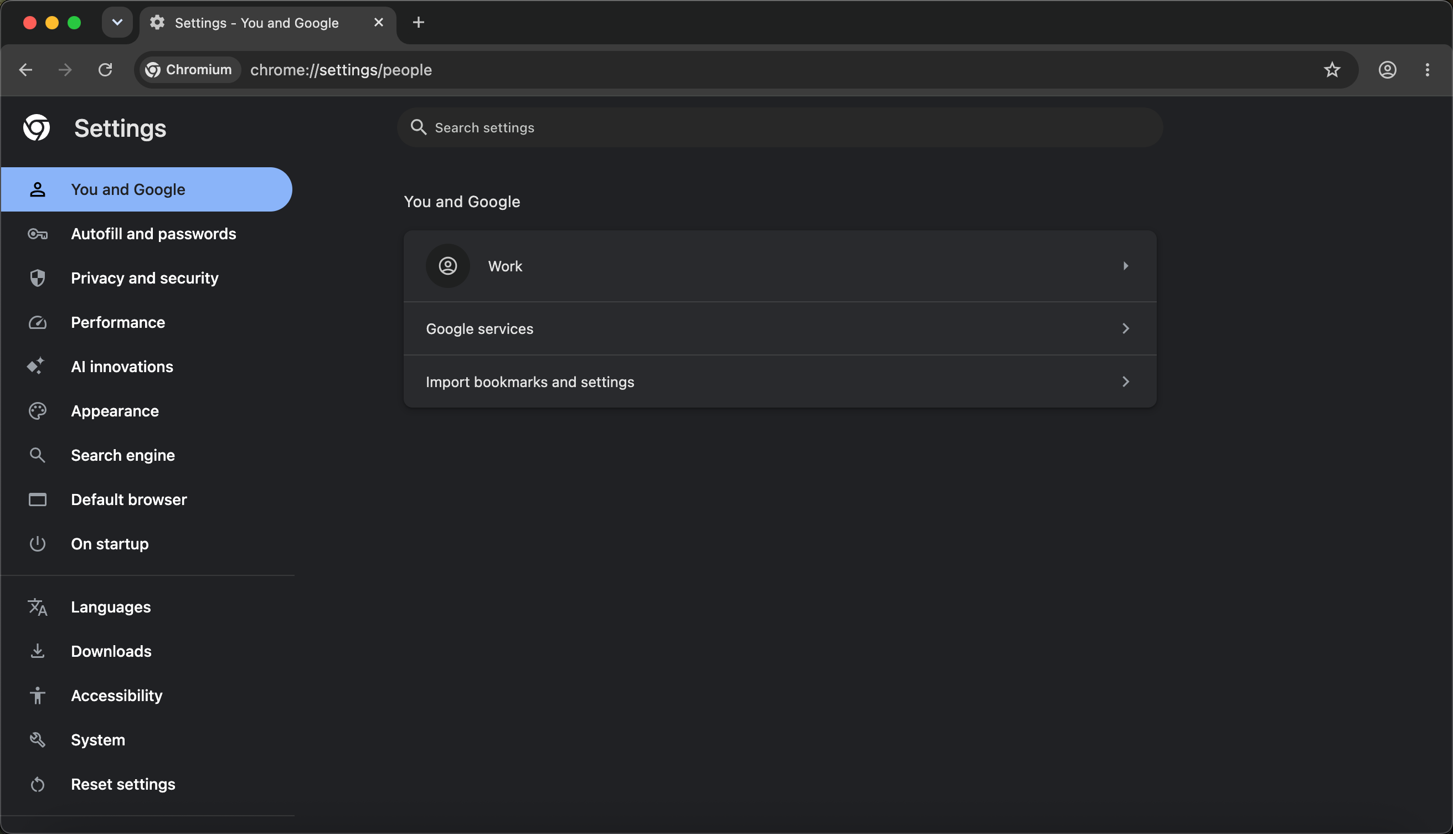Reload the settings page
This screenshot has width=1453, height=834.
pos(105,70)
